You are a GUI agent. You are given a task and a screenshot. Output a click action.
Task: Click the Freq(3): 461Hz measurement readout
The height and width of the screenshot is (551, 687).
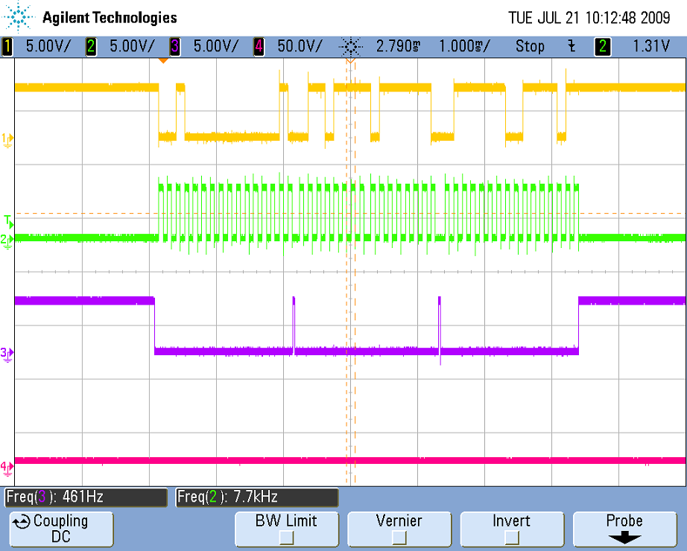tap(86, 497)
